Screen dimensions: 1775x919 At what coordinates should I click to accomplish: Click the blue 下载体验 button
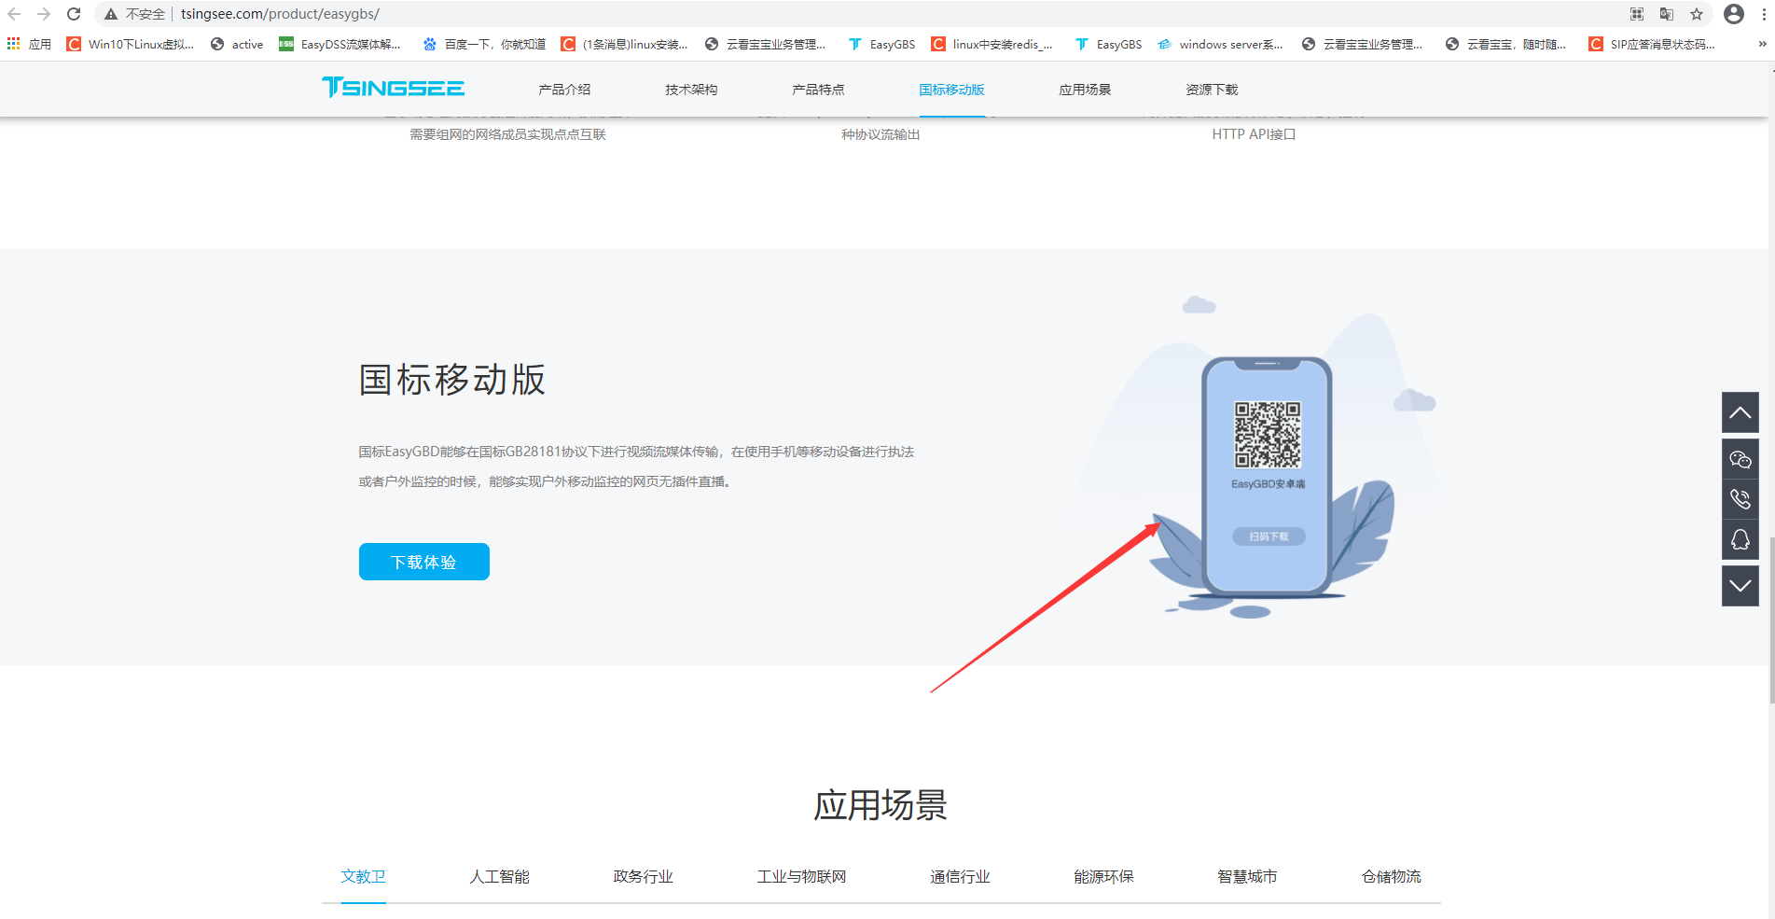[x=424, y=562]
